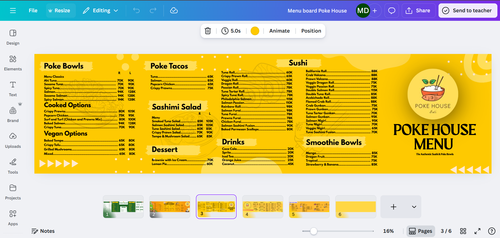
Task: Open the Projects panel
Action: 13,192
